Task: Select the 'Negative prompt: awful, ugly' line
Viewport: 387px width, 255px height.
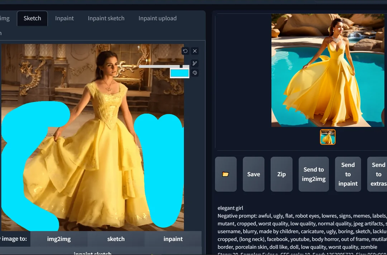Action: [302, 216]
